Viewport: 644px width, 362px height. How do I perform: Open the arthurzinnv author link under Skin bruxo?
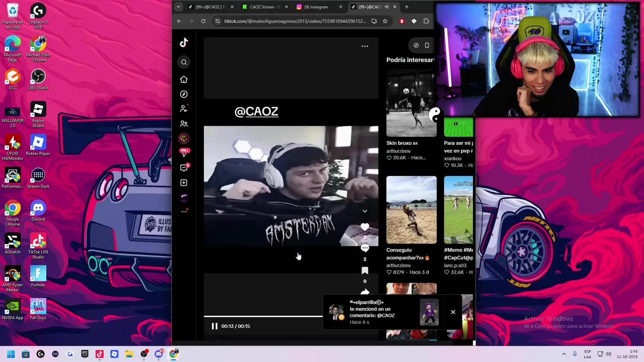pos(398,151)
